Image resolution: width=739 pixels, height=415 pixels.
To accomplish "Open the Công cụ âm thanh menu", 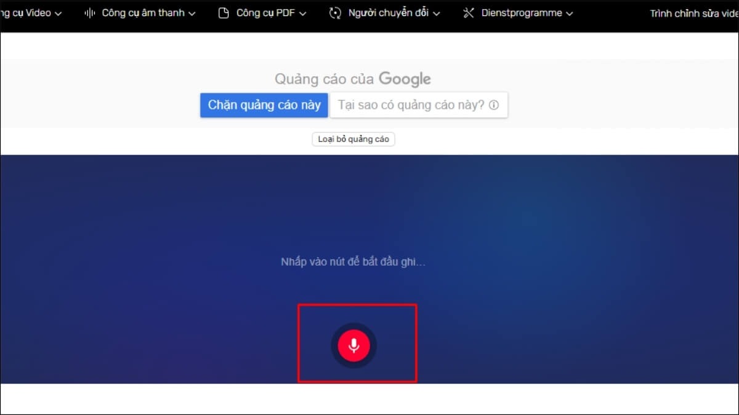I will pos(140,13).
